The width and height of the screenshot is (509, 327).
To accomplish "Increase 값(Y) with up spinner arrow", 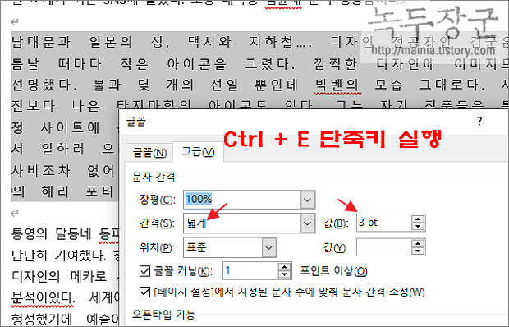I will coord(418,243).
